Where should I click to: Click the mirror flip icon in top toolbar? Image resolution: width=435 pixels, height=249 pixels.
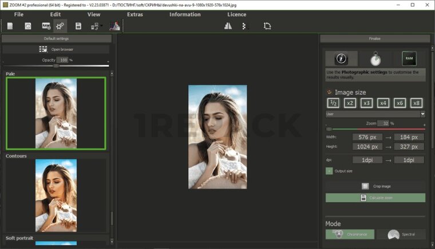point(228,26)
